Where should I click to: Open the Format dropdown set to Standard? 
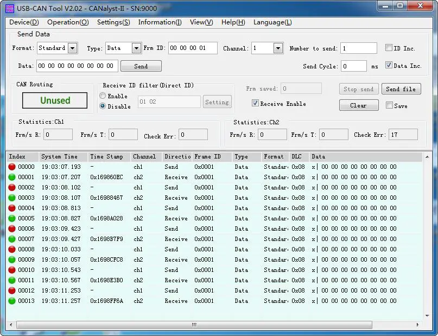(x=72, y=48)
